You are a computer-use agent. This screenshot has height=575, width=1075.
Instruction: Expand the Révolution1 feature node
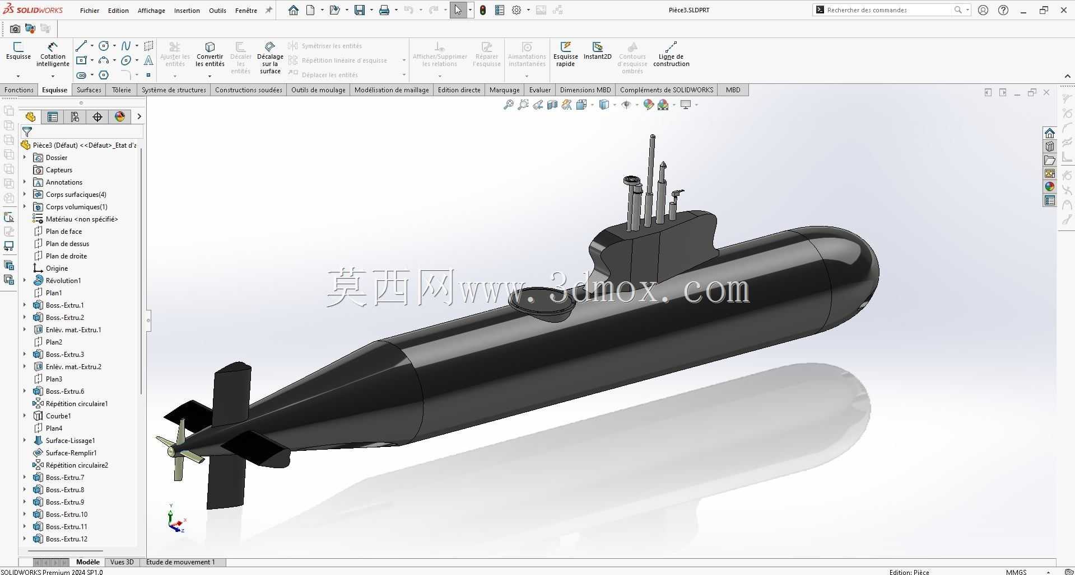25,280
